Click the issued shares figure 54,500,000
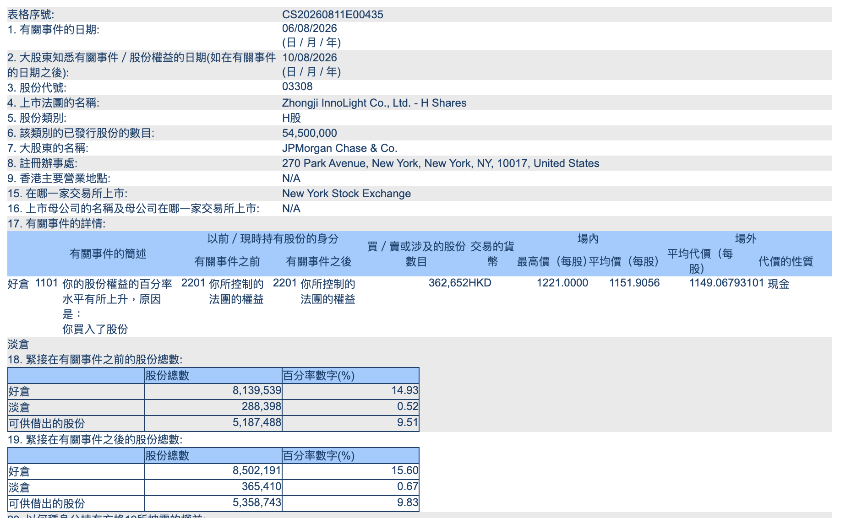The image size is (862, 518). (x=310, y=133)
